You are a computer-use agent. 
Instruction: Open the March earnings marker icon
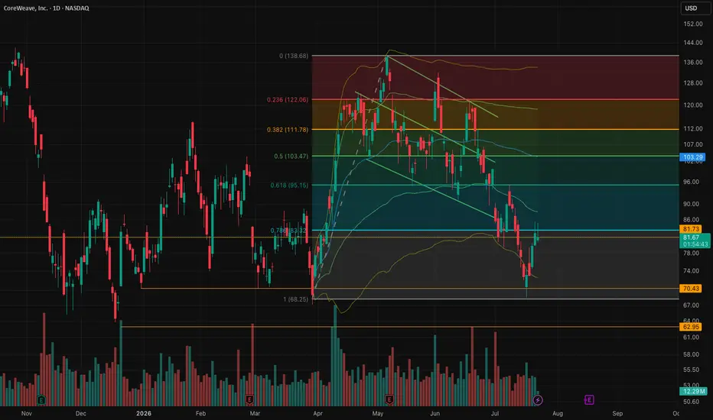point(249,399)
